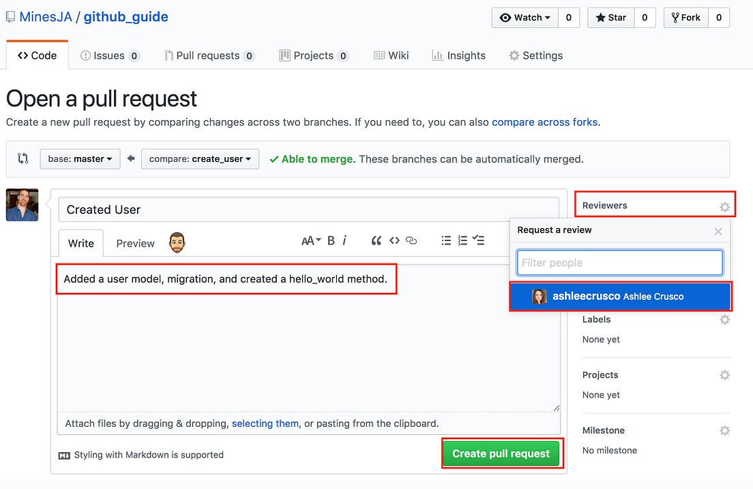Click the Filter people input field
Image resolution: width=753 pixels, height=489 pixels.
619,262
